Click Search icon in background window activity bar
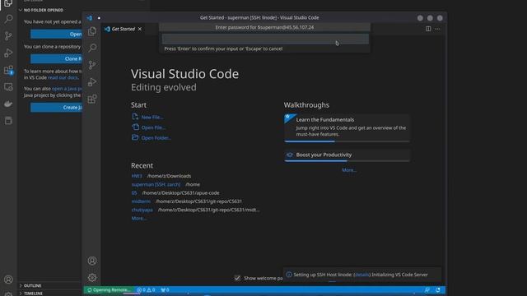 point(8,19)
